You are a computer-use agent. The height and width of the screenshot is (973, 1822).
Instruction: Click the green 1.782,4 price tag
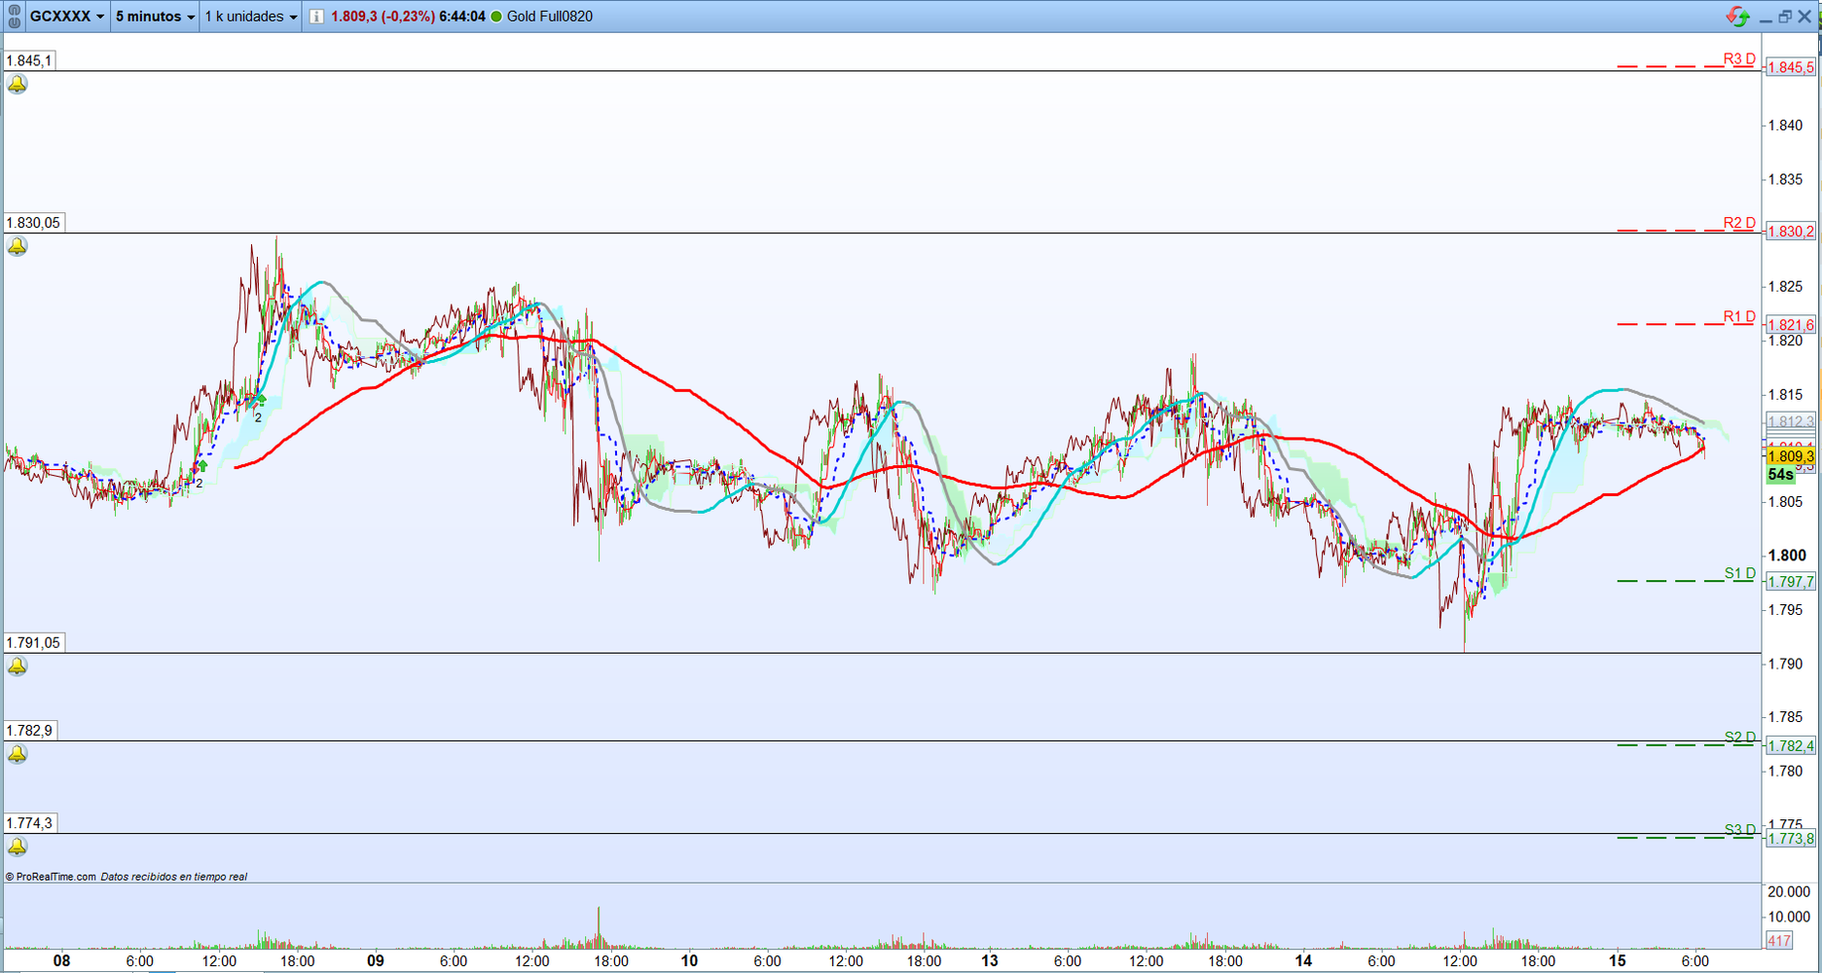(x=1791, y=746)
